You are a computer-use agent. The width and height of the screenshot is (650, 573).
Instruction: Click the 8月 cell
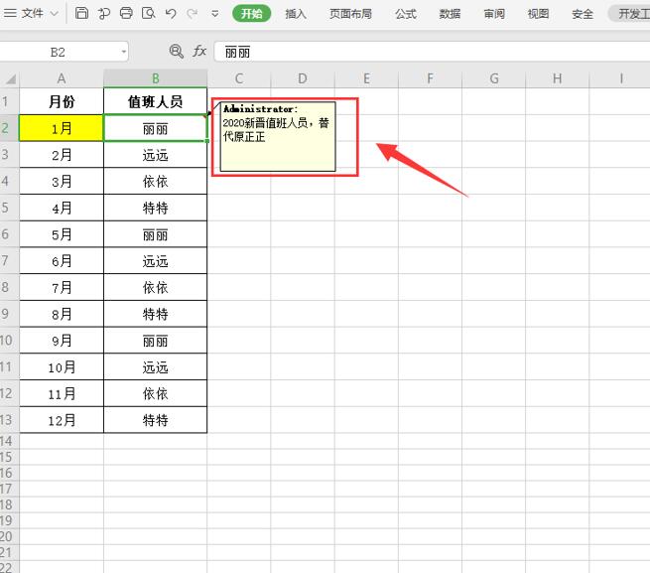[x=62, y=314]
